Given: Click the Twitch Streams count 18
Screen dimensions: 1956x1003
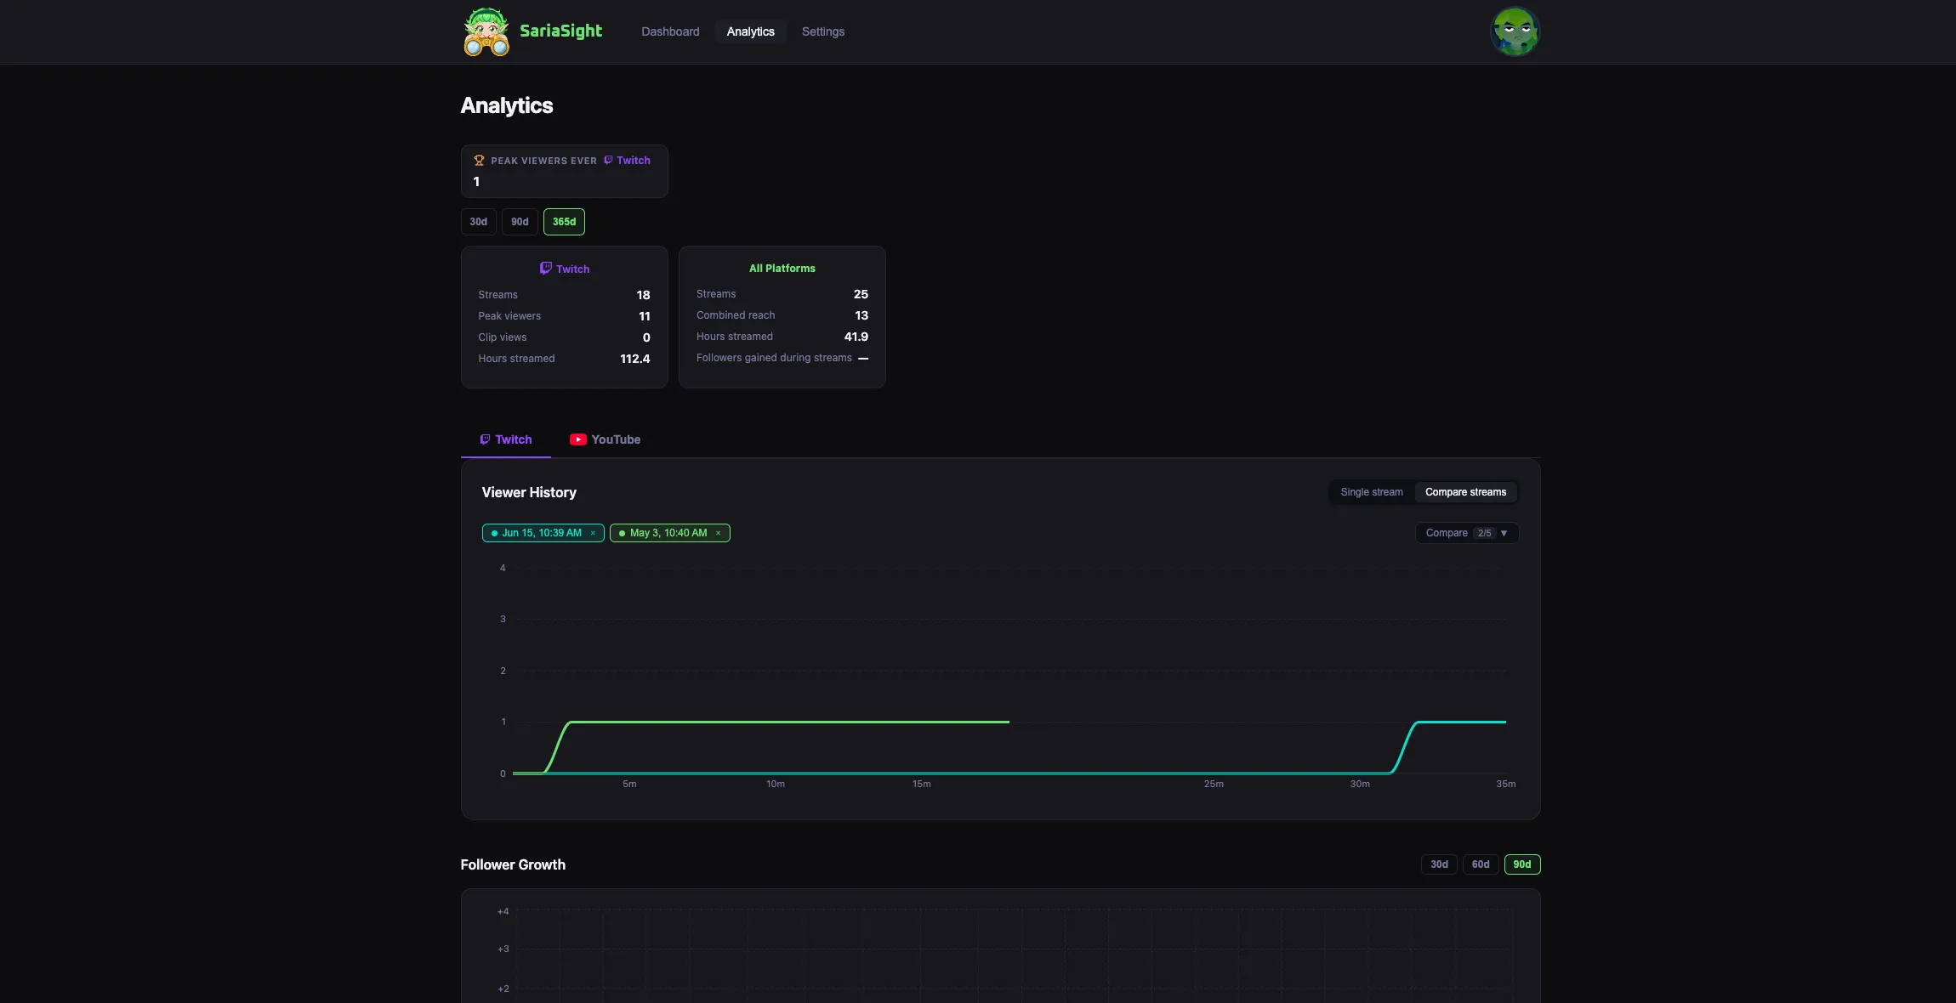Looking at the screenshot, I should (x=643, y=295).
